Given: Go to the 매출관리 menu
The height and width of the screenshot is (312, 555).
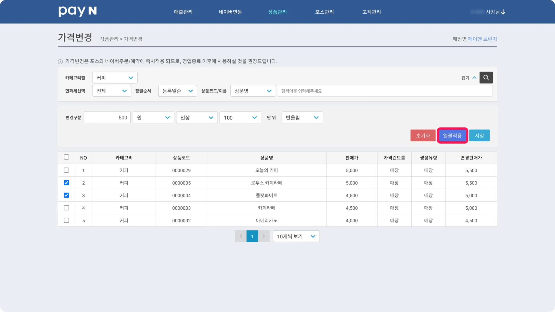Looking at the screenshot, I should pyautogui.click(x=183, y=12).
